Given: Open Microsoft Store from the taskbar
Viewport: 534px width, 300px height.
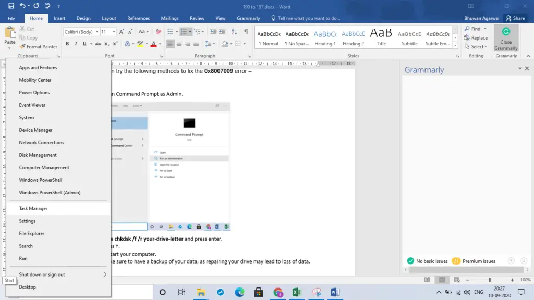Looking at the screenshot, I should pos(259,292).
